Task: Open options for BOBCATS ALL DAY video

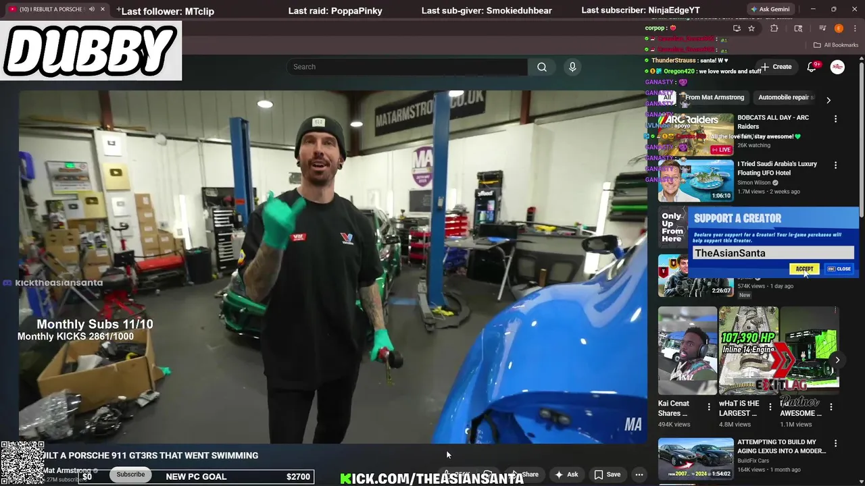Action: tap(835, 119)
